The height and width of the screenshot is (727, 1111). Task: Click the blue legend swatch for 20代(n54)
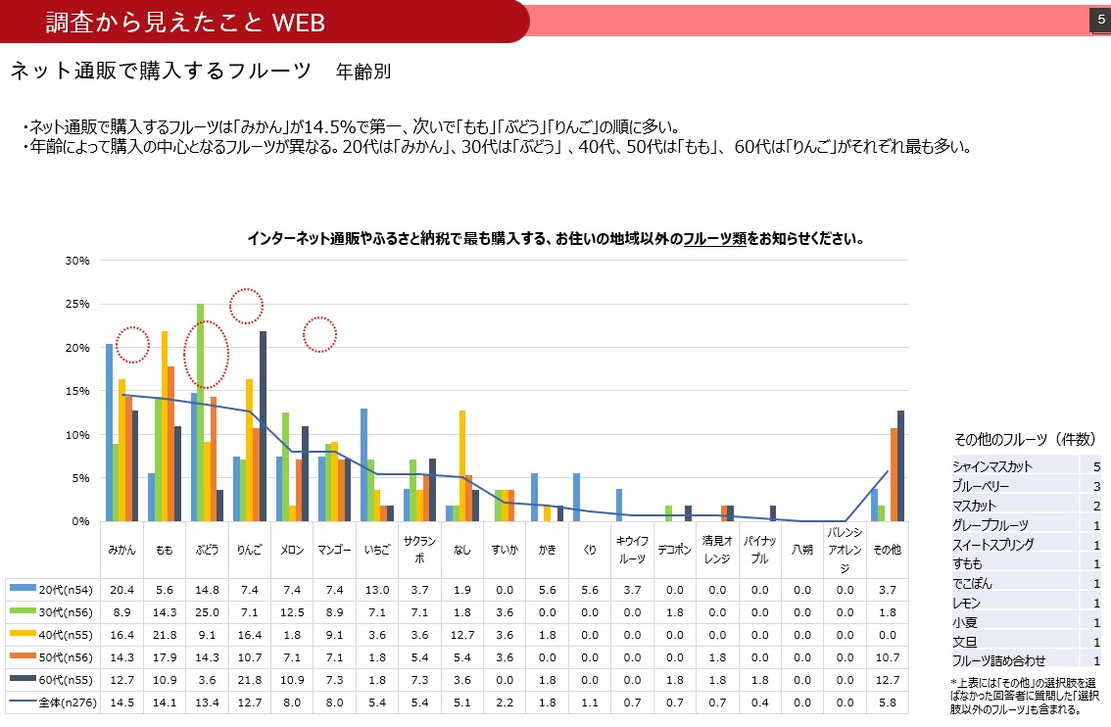(x=23, y=588)
